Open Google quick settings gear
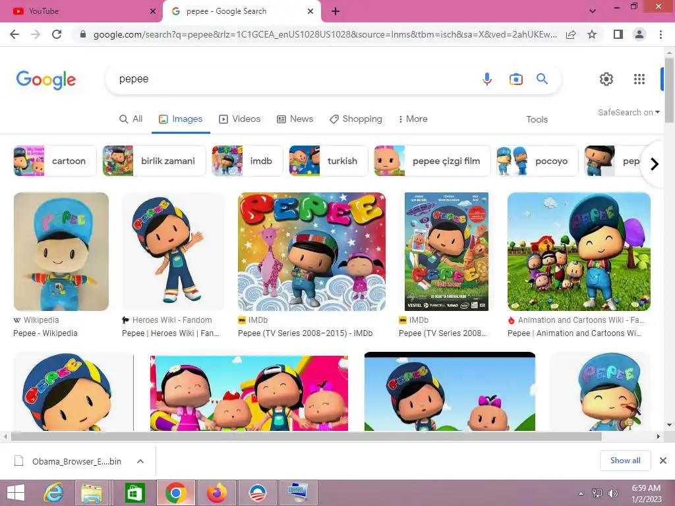Viewport: 675px width, 506px height. pos(606,79)
